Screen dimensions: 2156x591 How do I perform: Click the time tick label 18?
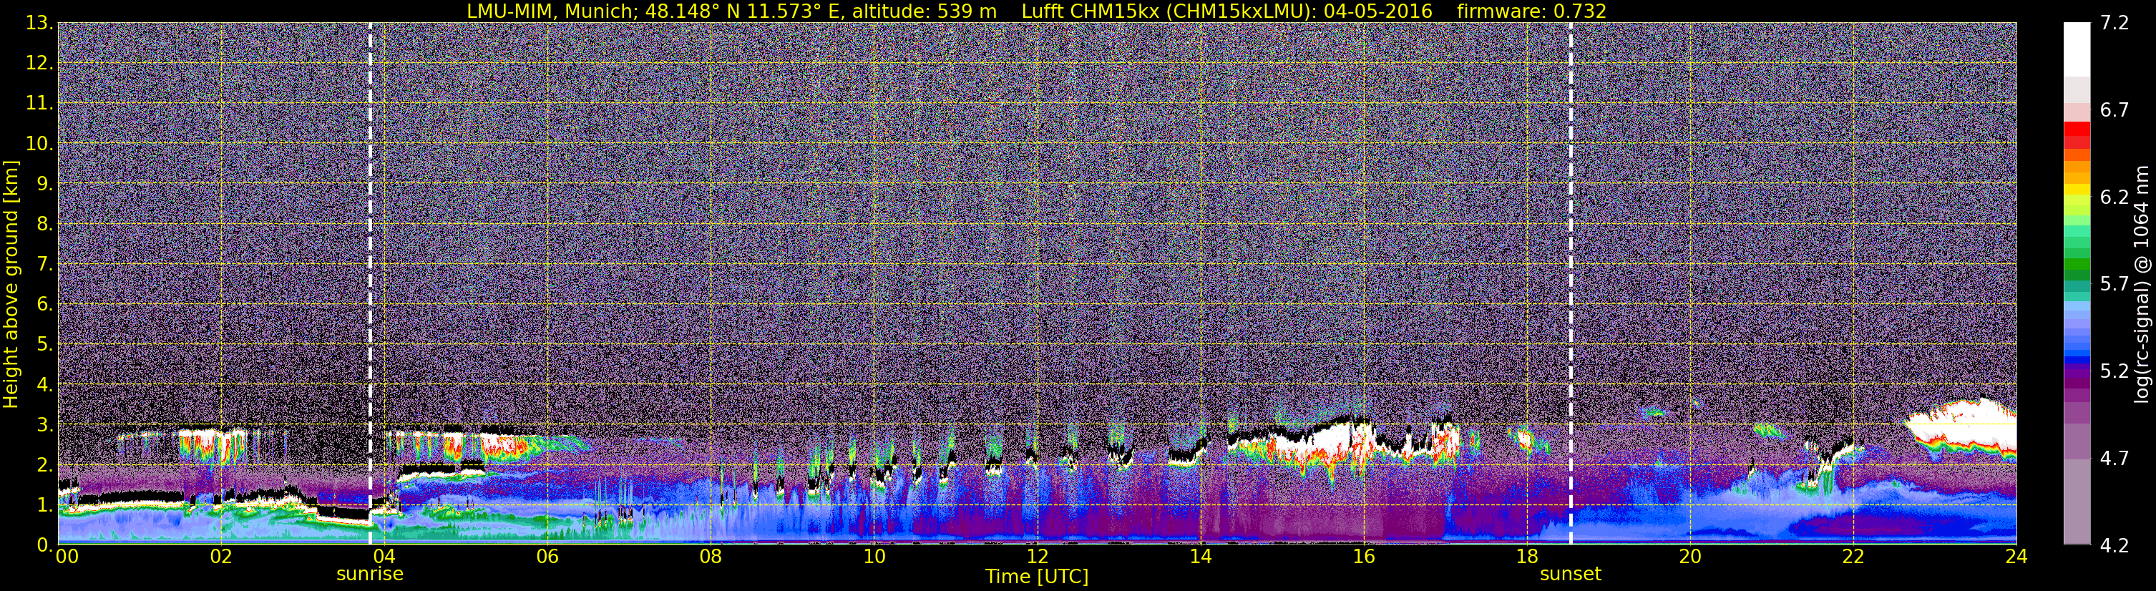coord(1526,557)
